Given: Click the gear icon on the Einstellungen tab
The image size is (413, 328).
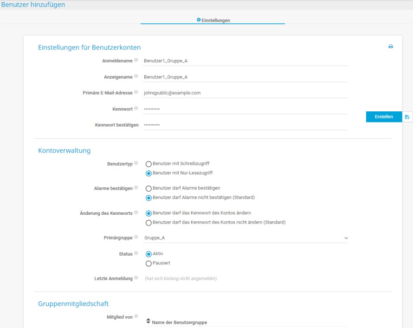Looking at the screenshot, I should pyautogui.click(x=199, y=20).
